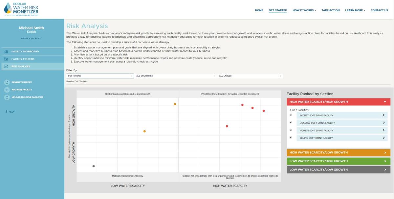Image resolution: width=394 pixels, height=199 pixels.
Task: Open the Mumbai Soft Drink Facility arrow
Action: point(384,130)
